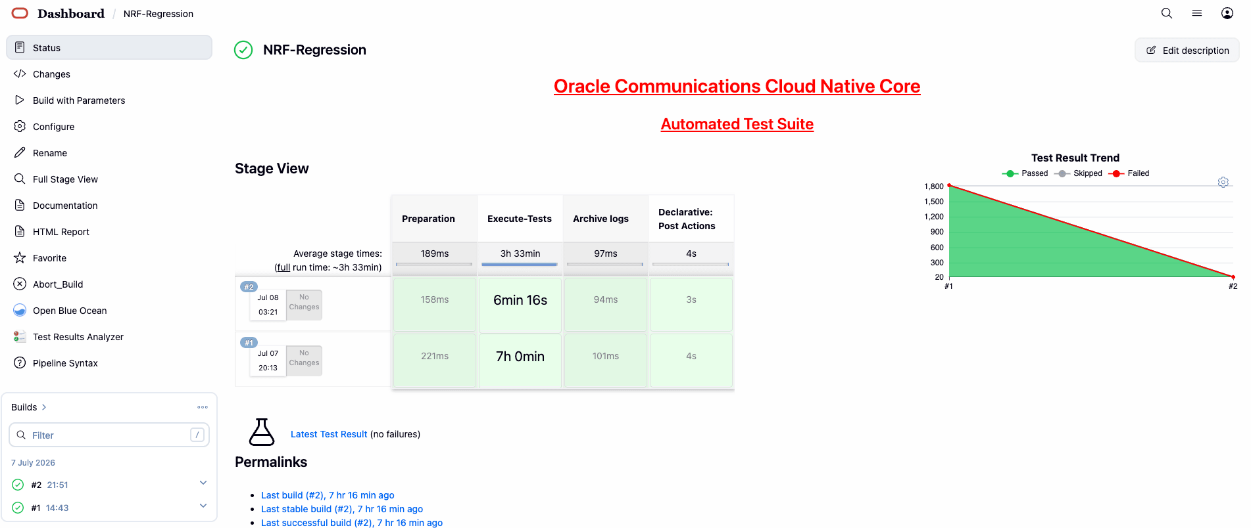Image resolution: width=1251 pixels, height=528 pixels.
Task: Click the Pipeline Syntax help icon
Action: click(20, 363)
